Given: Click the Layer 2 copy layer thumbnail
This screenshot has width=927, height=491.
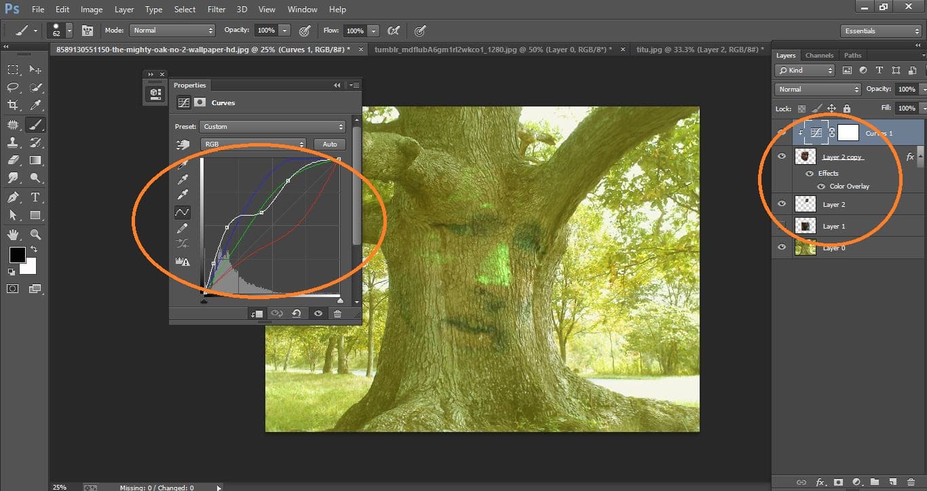Looking at the screenshot, I should click(x=805, y=156).
